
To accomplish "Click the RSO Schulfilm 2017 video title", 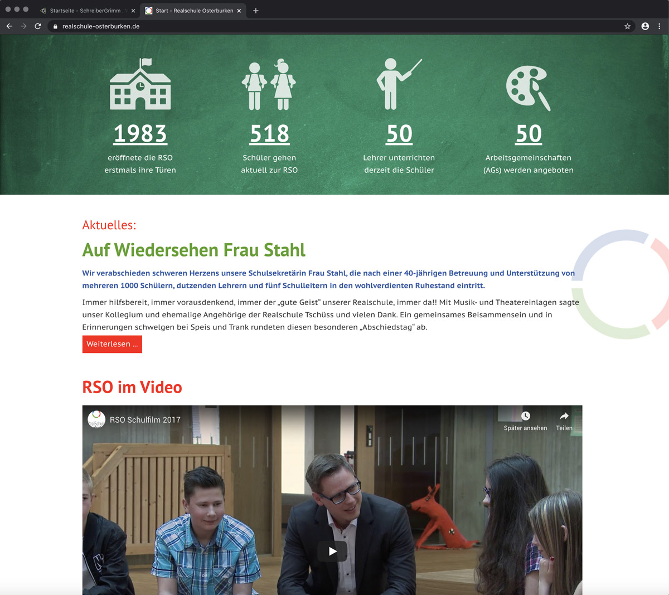I will [x=145, y=420].
